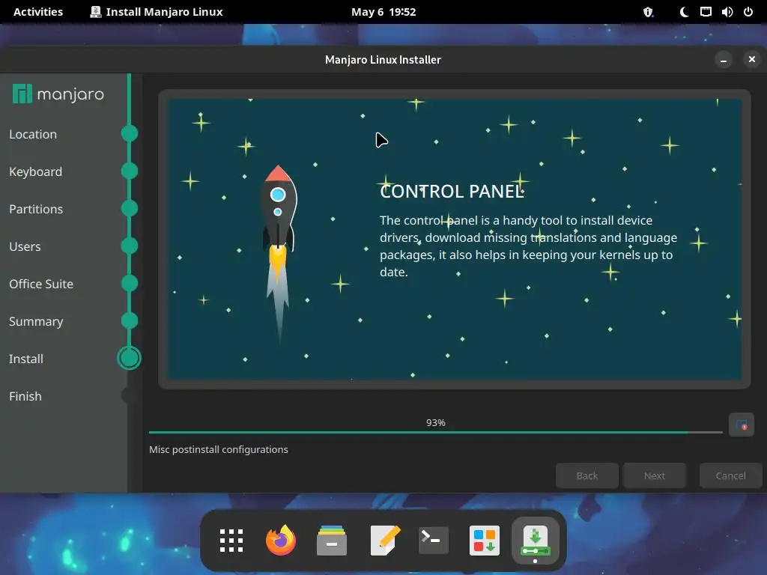The image size is (767, 575).
Task: Click the installer icon beside the app title
Action: 95,12
